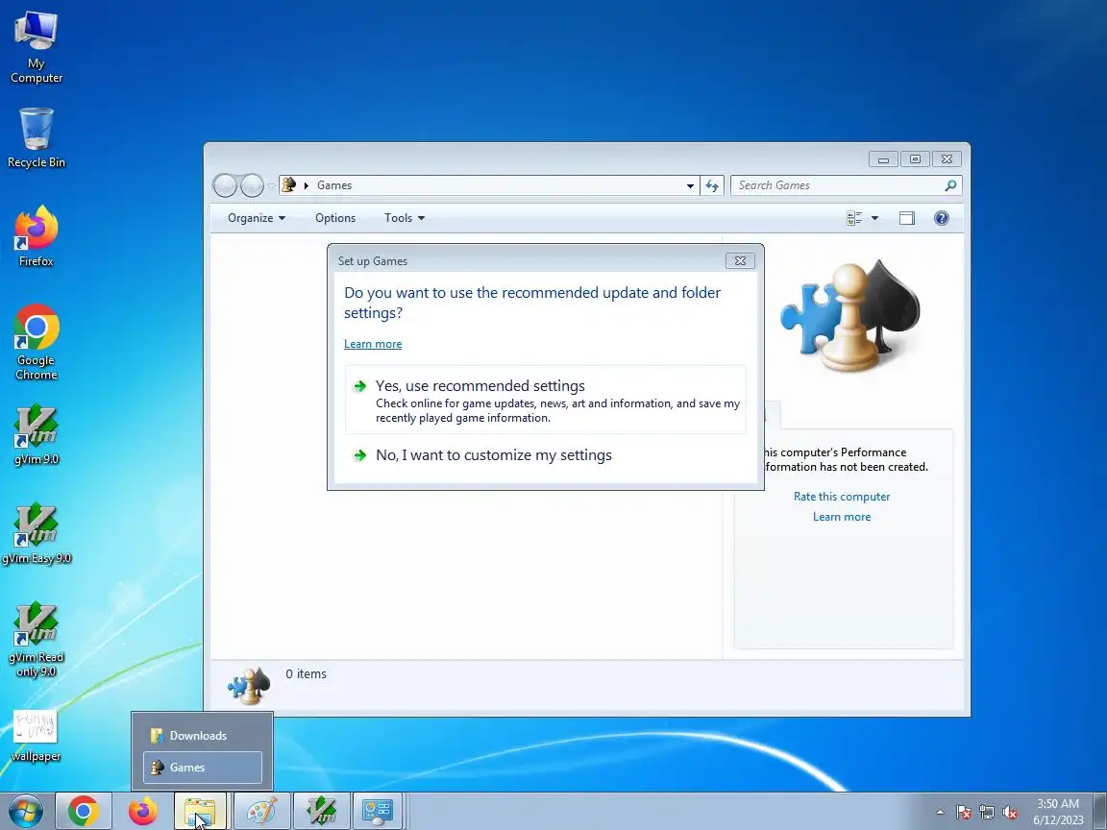Expand the address bar history dropdown
The image size is (1107, 830).
[690, 185]
